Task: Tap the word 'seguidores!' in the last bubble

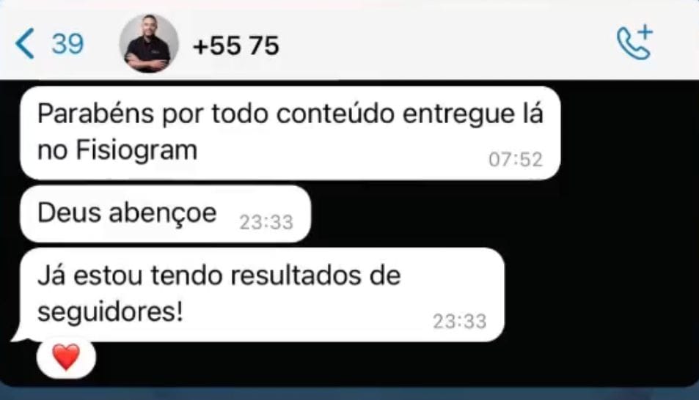Action: tap(110, 312)
